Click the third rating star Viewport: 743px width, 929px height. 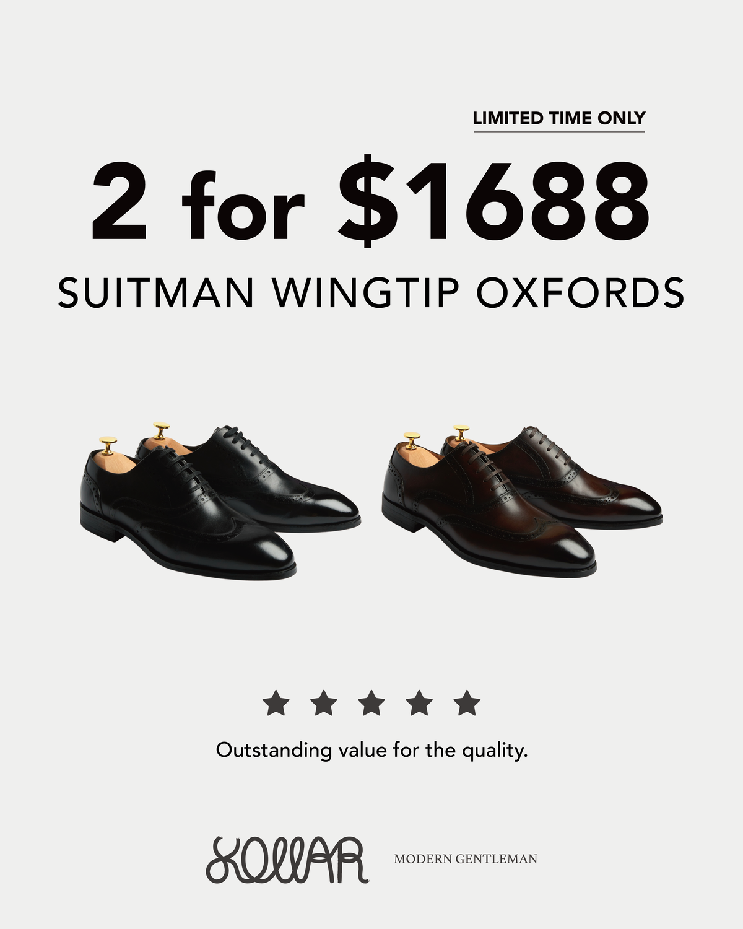(x=371, y=704)
